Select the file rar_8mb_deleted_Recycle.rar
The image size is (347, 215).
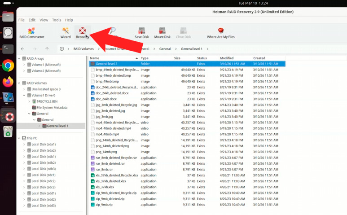coord(116,158)
